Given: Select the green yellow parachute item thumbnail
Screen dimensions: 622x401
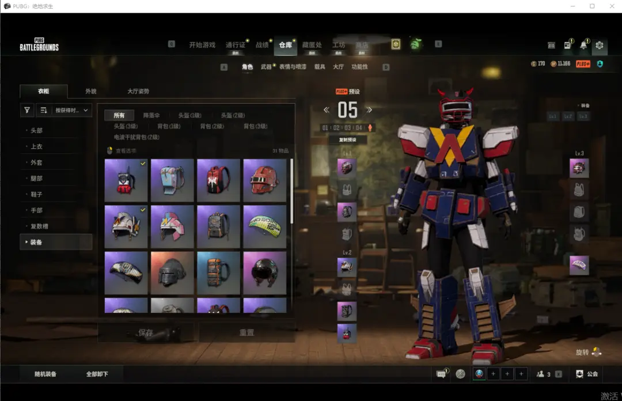Looking at the screenshot, I should click(264, 226).
